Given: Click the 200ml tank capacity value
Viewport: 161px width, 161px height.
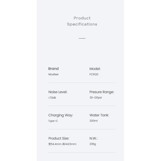Looking at the screenshot, I should [x=94, y=121].
